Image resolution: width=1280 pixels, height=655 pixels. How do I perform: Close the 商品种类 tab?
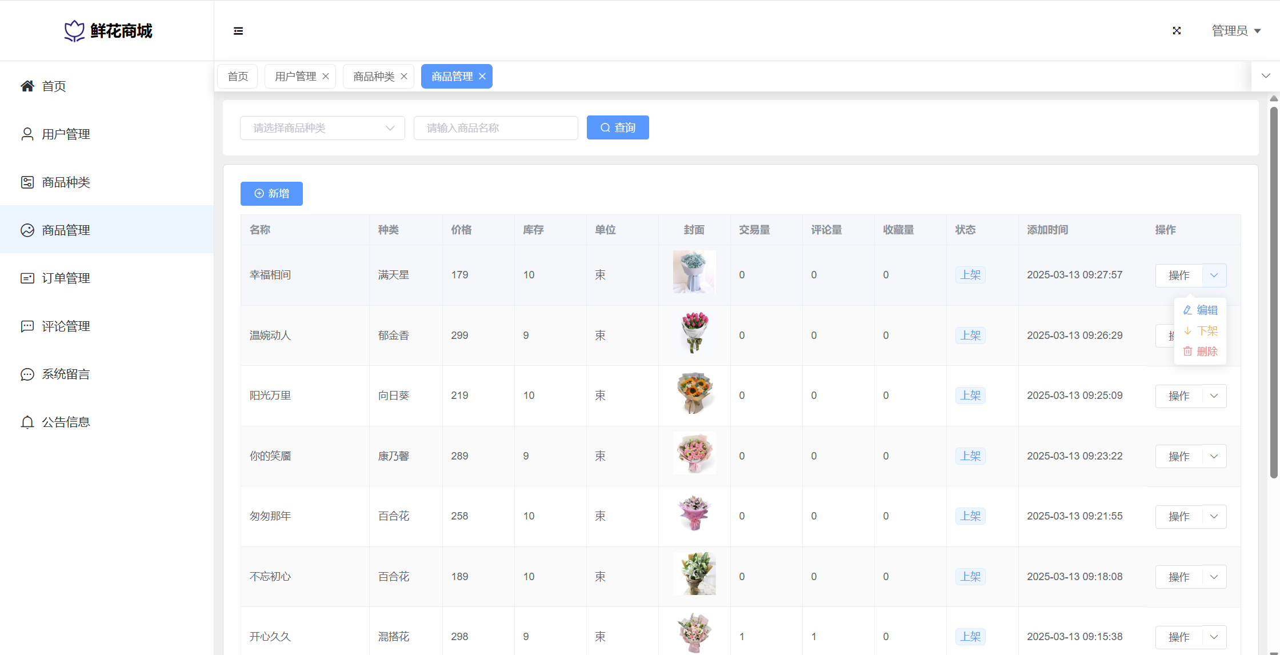[404, 77]
